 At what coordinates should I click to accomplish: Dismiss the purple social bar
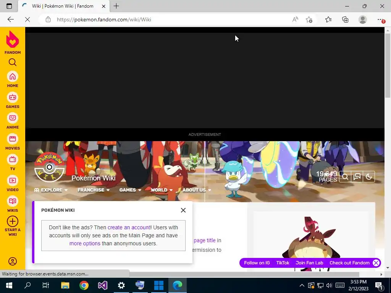(x=376, y=263)
